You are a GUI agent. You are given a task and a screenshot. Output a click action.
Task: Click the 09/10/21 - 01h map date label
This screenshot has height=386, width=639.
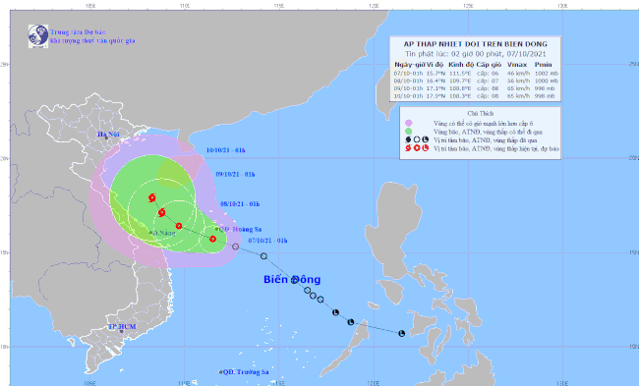[x=235, y=174]
